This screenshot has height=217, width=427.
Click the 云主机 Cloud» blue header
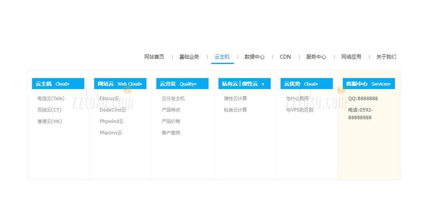coord(58,84)
